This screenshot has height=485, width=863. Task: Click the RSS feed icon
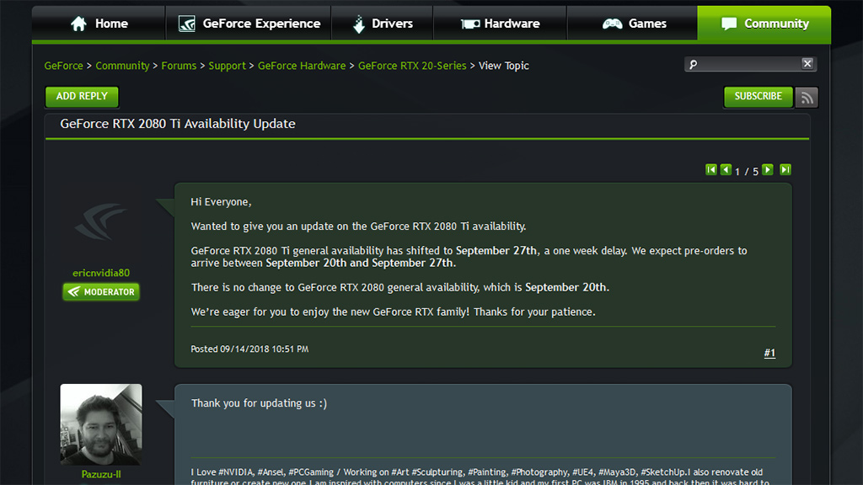807,97
